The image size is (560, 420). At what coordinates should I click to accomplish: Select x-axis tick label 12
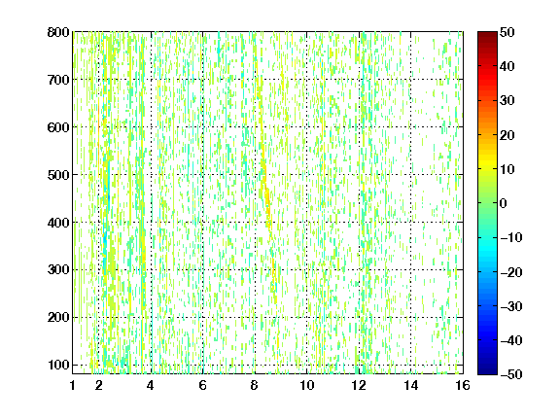tap(359, 385)
